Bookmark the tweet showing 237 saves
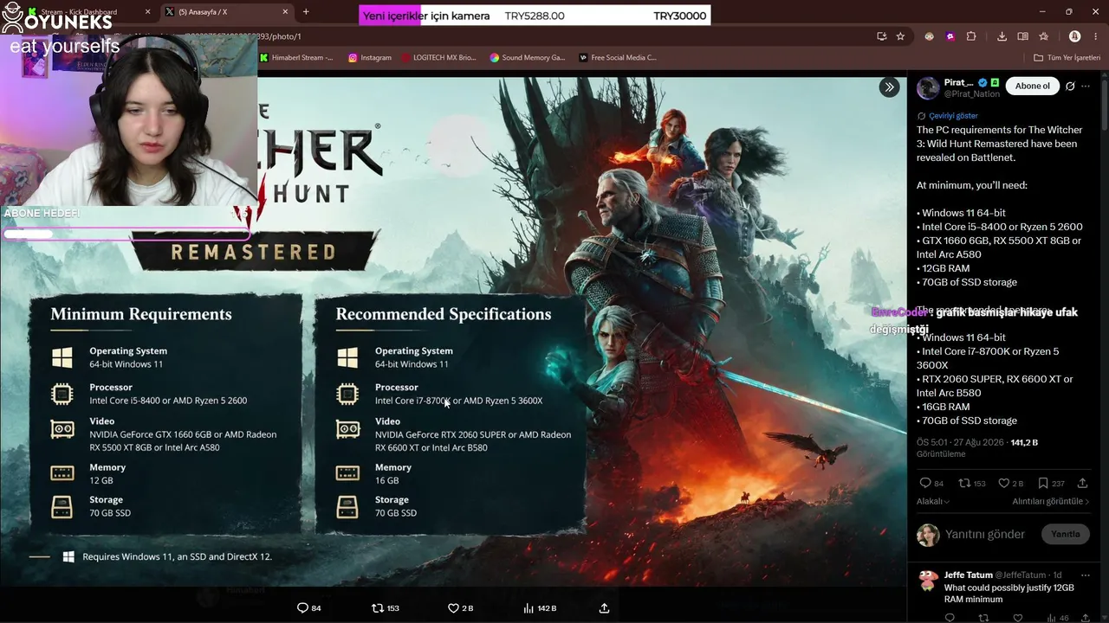 point(1043,484)
